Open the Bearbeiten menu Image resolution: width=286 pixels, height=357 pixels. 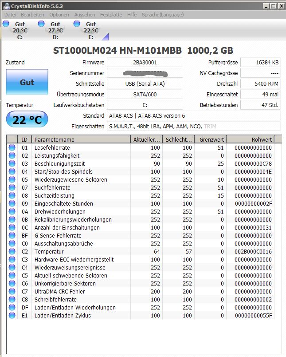tap(32, 15)
